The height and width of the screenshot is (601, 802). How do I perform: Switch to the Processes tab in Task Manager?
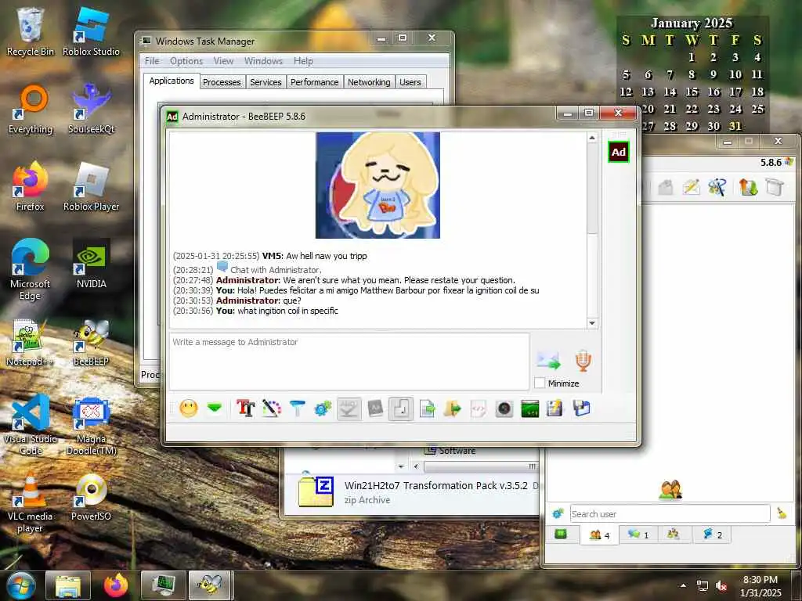[x=222, y=82]
